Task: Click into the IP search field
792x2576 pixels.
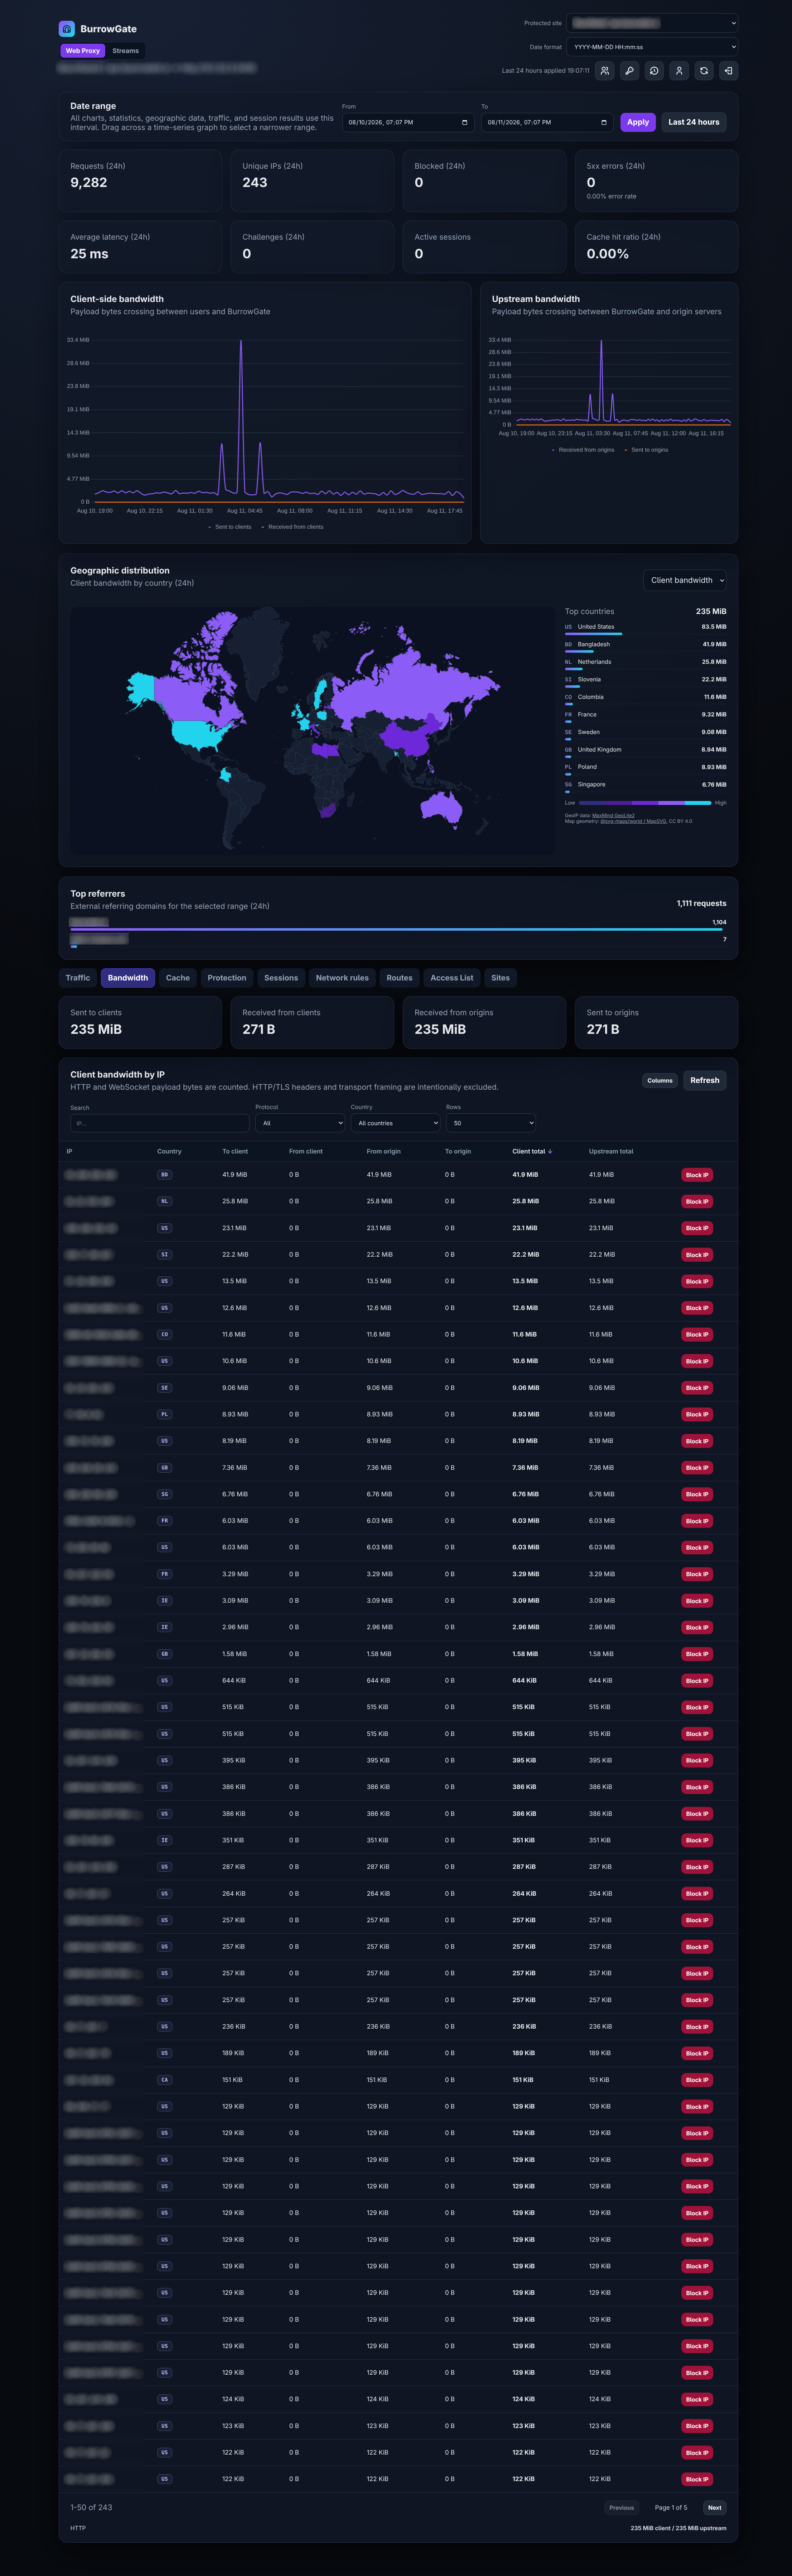Action: point(160,1123)
